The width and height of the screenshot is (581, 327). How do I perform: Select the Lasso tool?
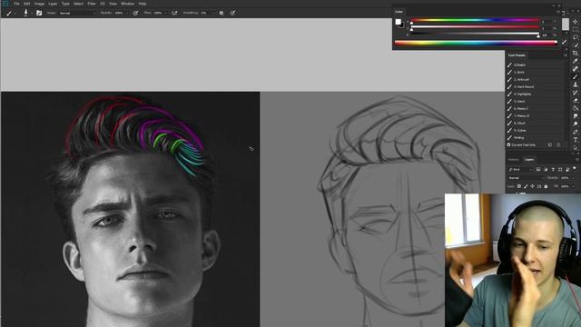576,37
